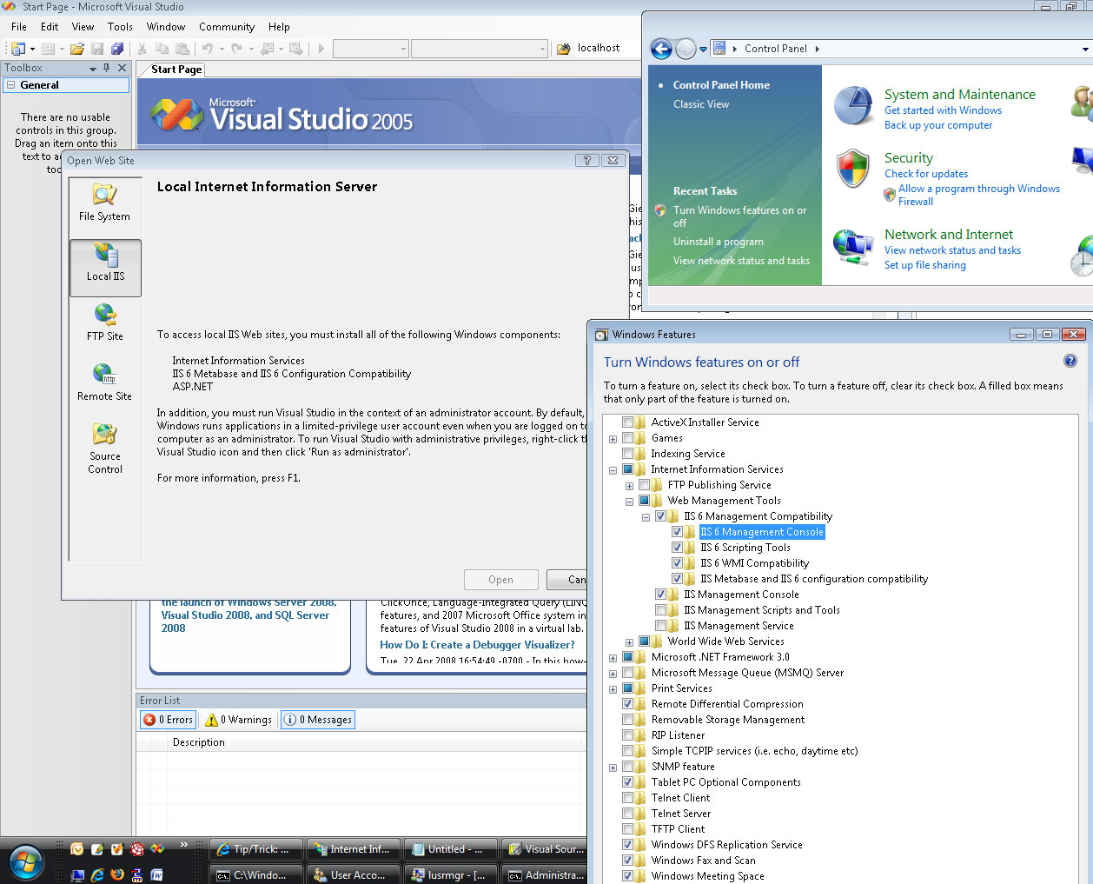Click the Paste toolbar icon
This screenshot has height=884, width=1093.
(182, 49)
